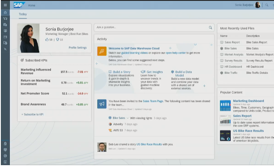Screen dimensions: 274x166
Task: Select the Marketing Influenced Revenue KPI row
Action: 54,72
